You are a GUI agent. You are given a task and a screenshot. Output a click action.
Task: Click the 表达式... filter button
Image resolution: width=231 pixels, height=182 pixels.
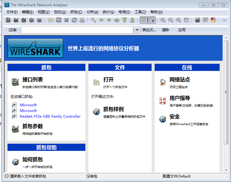click(x=149, y=30)
